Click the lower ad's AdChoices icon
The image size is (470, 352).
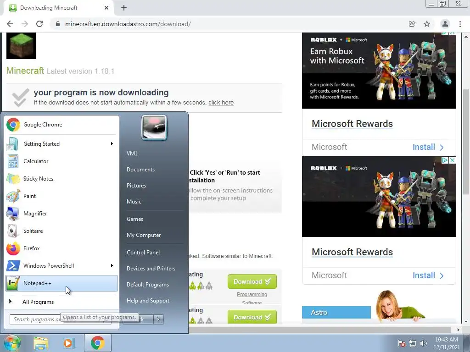[x=445, y=160]
